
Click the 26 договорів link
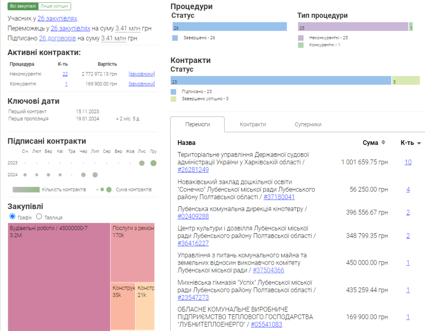57,38
